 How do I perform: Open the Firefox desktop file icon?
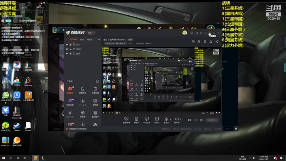tap(28, 127)
